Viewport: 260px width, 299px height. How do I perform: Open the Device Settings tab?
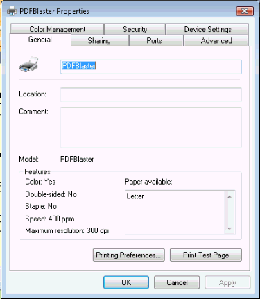pyautogui.click(x=207, y=29)
